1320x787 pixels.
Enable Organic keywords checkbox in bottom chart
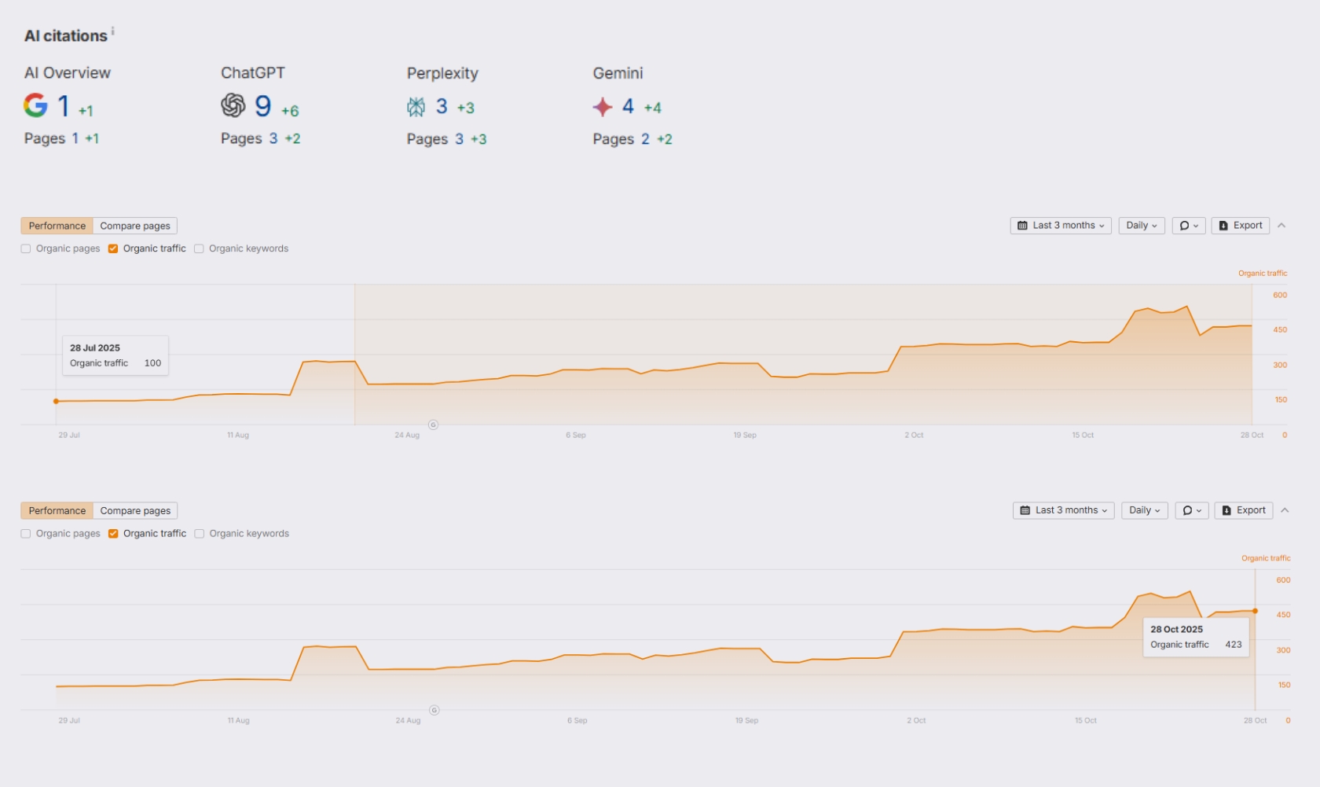coord(200,534)
